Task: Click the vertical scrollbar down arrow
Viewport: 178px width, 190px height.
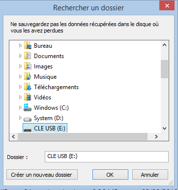Action: click(164, 128)
